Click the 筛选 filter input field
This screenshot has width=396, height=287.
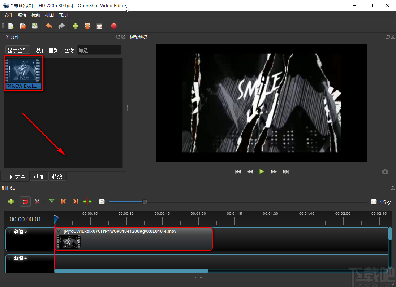click(x=99, y=50)
